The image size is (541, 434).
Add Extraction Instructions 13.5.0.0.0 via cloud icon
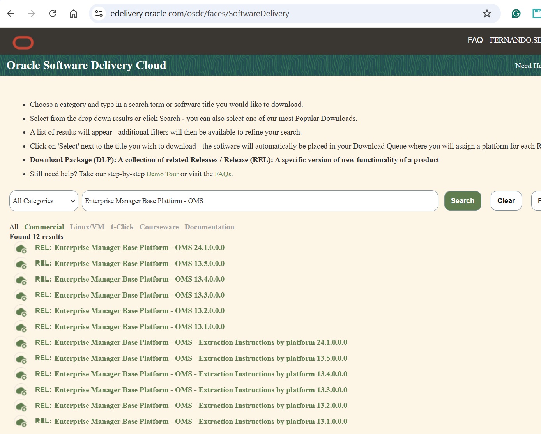pos(21,359)
